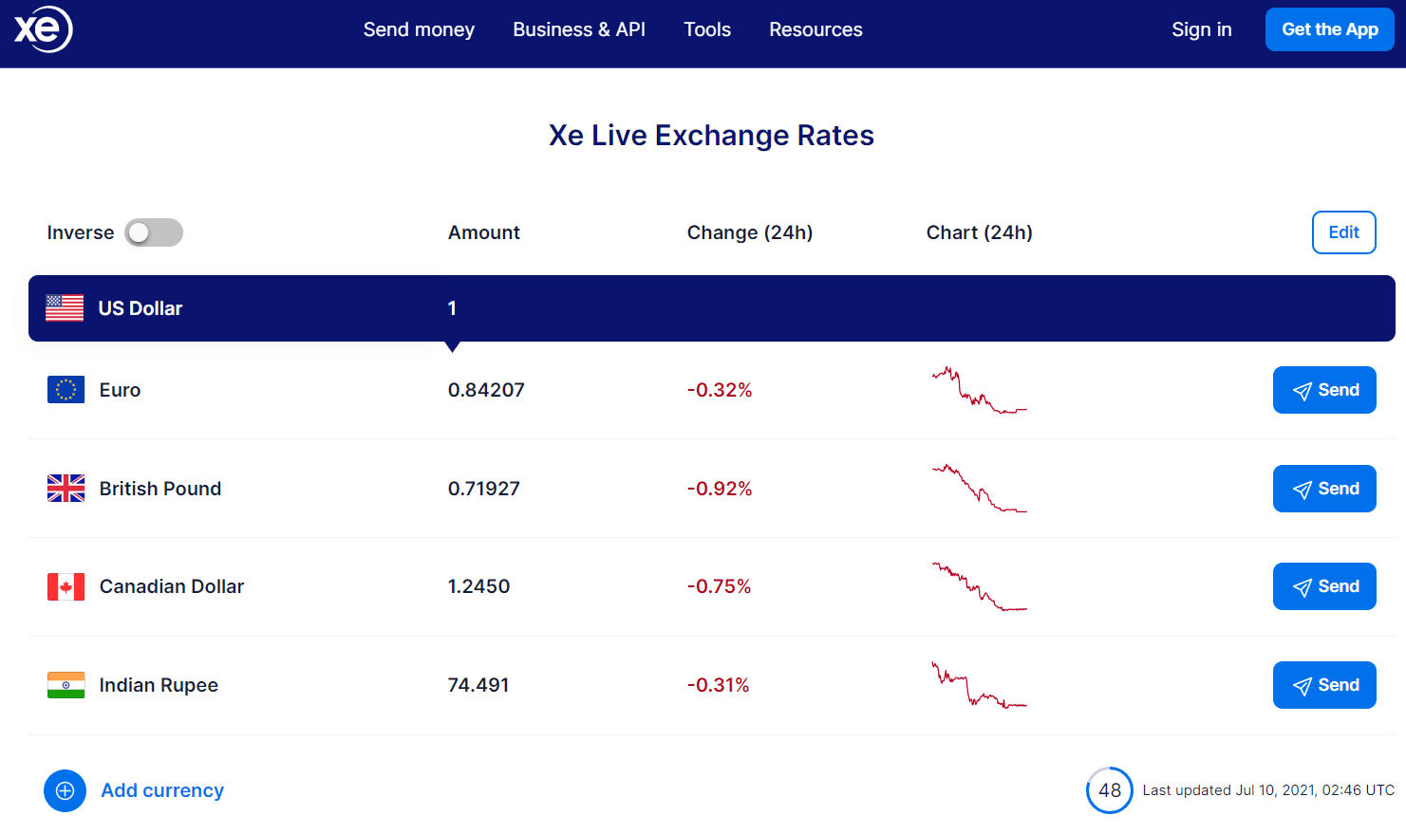Click the Edit button for currency list
Screen dimensions: 1406x834
click(1343, 232)
